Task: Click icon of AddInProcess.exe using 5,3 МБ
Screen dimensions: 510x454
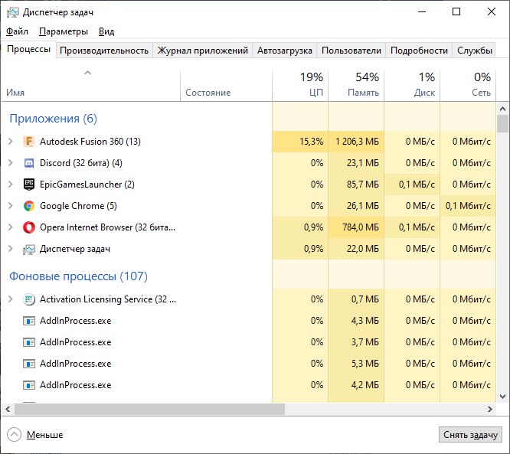Action: click(x=29, y=364)
